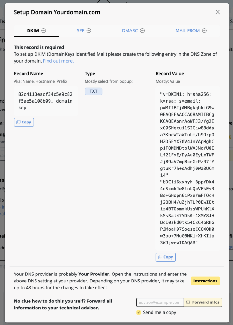Open the DNS provider Instructions
Viewport: 233px width, 325px height.
(x=205, y=281)
